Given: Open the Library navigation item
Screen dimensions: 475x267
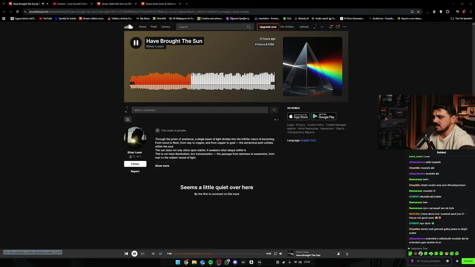Looking at the screenshot, I should pos(166,27).
